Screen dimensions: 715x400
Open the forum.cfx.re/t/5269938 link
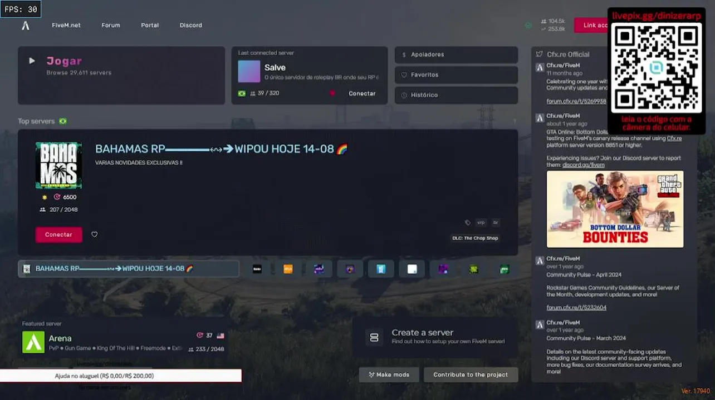point(576,101)
